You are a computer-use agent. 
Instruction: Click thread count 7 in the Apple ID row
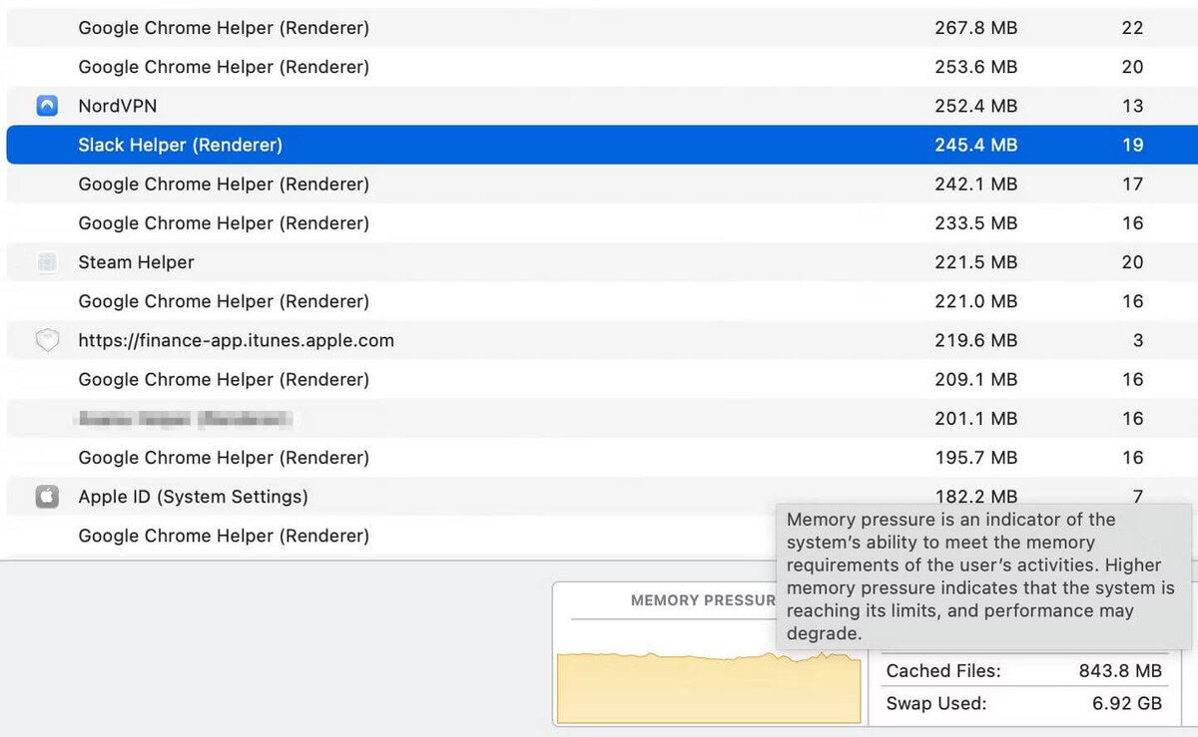[1138, 496]
